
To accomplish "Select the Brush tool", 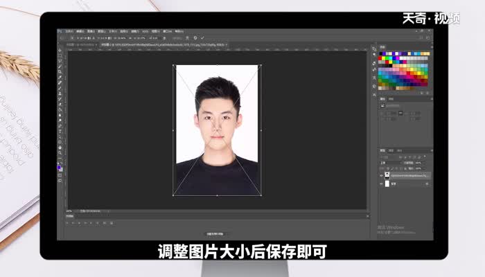I will 60,88.
